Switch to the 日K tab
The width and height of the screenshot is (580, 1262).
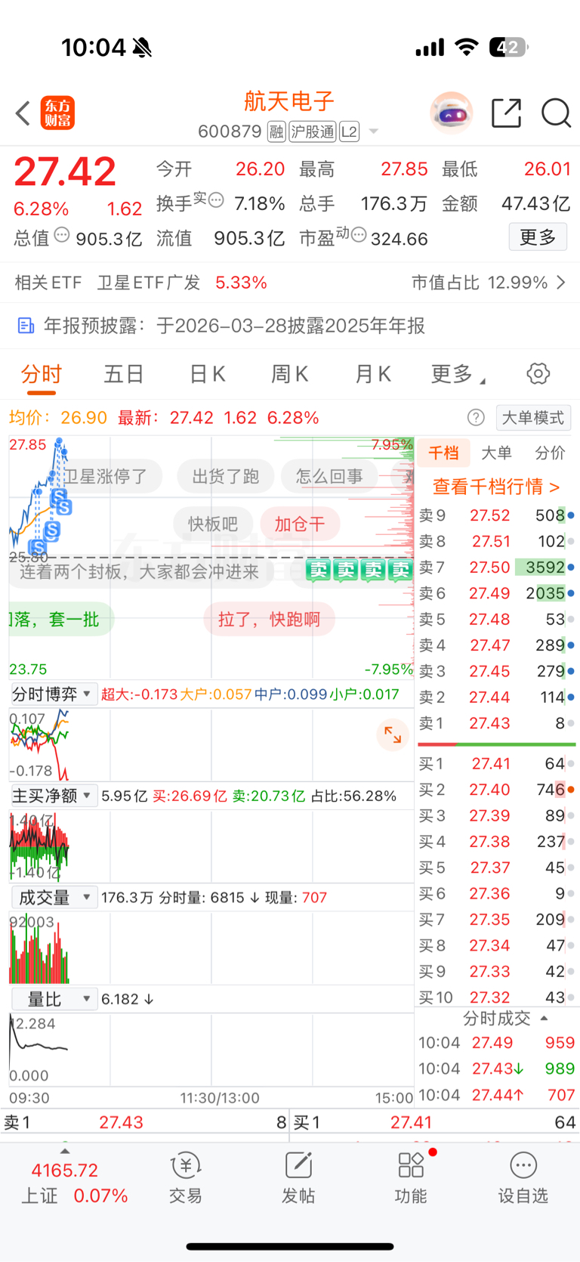tap(207, 374)
